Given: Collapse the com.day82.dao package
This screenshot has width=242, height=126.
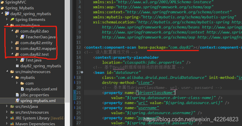Looking at the screenshot, I should click(x=12, y=31).
